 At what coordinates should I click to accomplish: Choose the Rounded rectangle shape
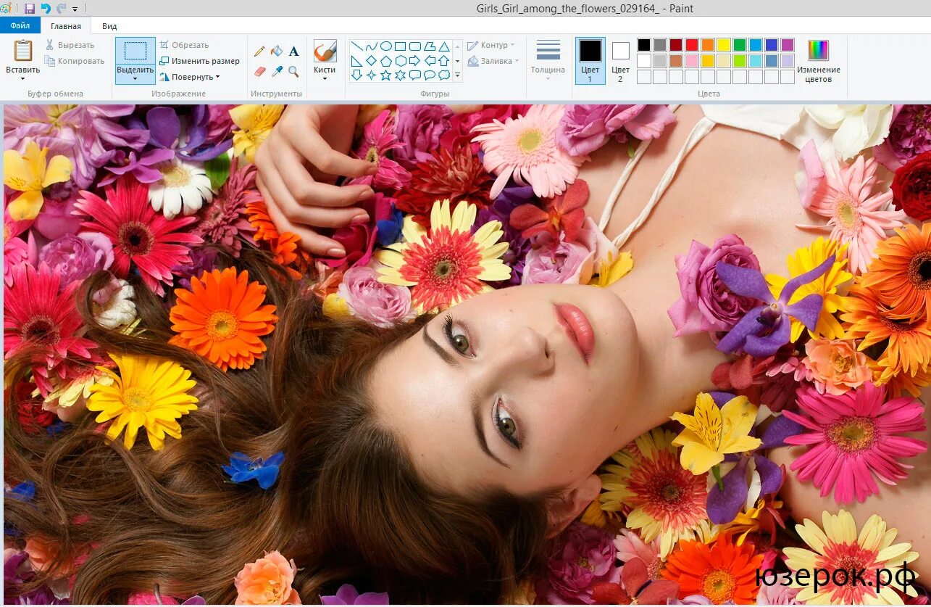coord(414,46)
